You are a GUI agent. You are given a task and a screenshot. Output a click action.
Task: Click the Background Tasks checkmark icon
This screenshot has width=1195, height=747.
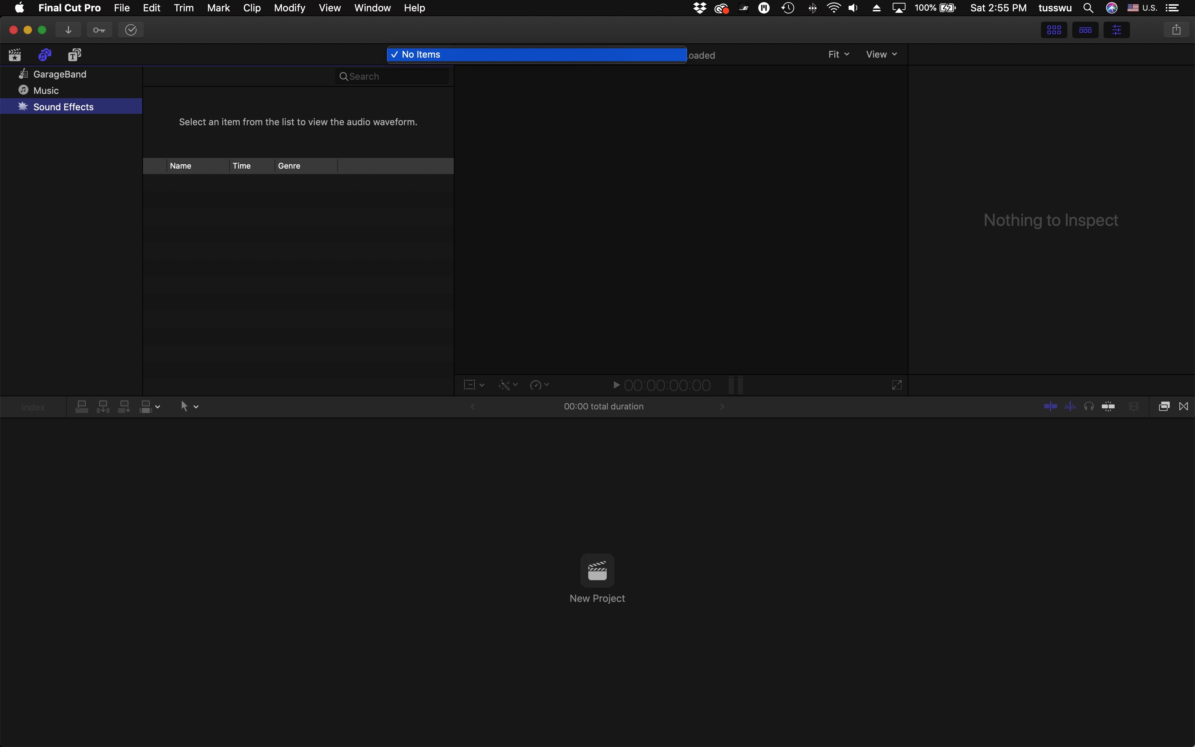(x=131, y=30)
